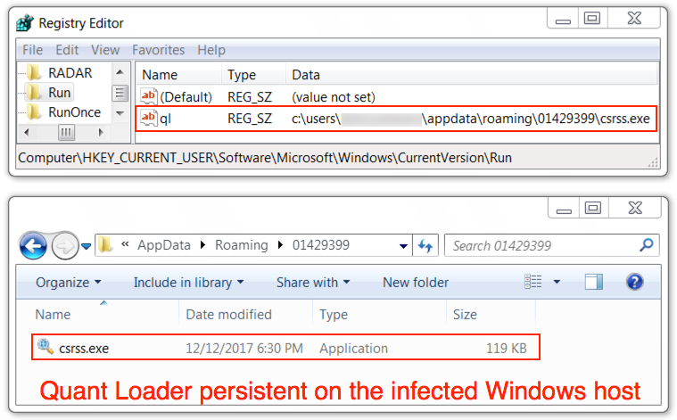Open the Edit menu in Registry Editor

coord(67,50)
